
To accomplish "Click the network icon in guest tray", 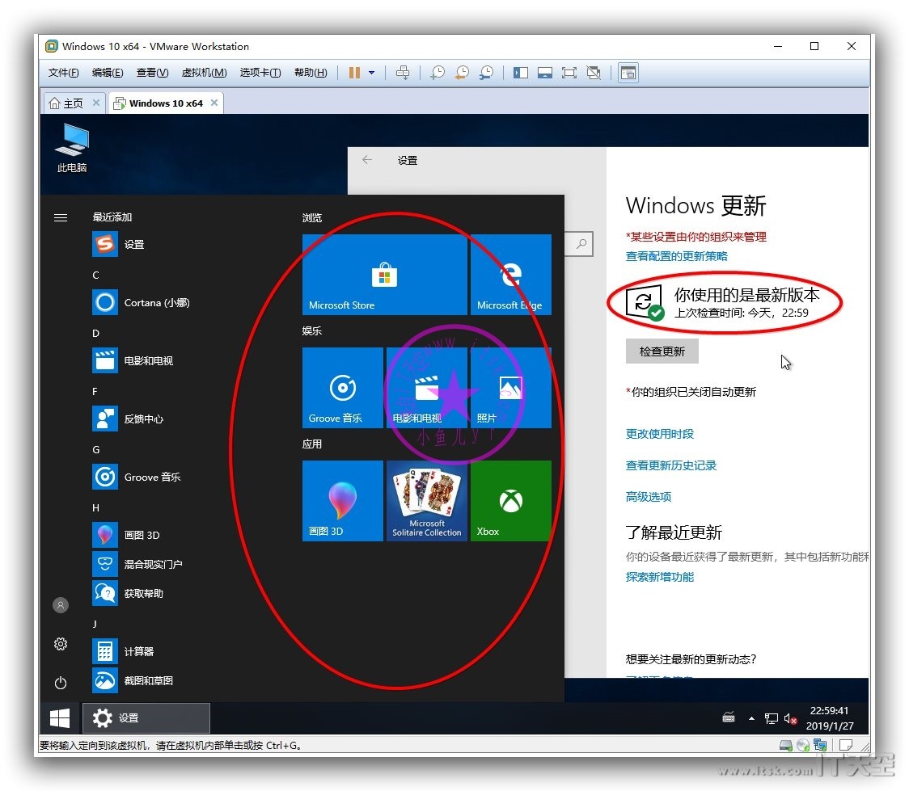I will pos(771,718).
